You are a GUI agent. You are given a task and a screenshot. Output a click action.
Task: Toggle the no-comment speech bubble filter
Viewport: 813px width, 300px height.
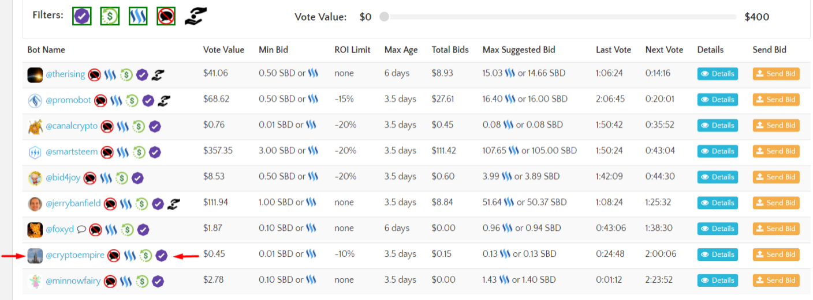(166, 16)
